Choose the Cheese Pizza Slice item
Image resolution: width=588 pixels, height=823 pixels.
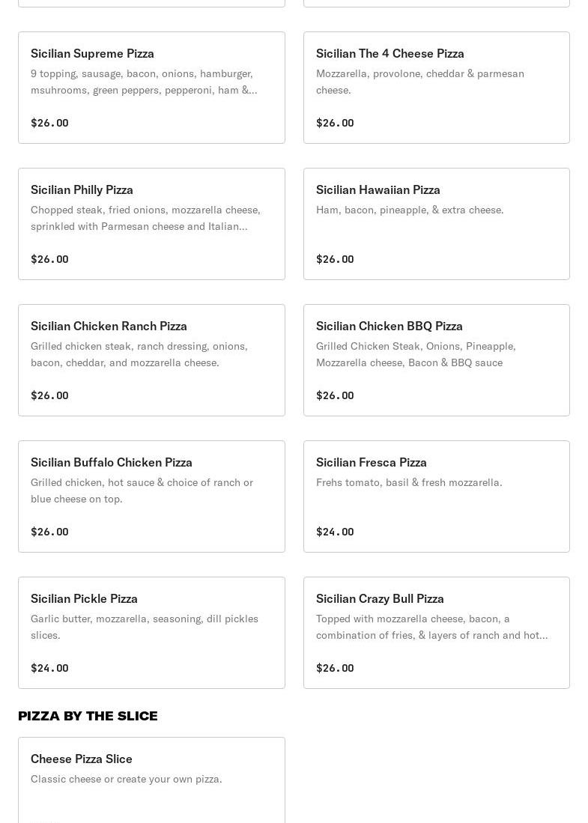point(151,780)
